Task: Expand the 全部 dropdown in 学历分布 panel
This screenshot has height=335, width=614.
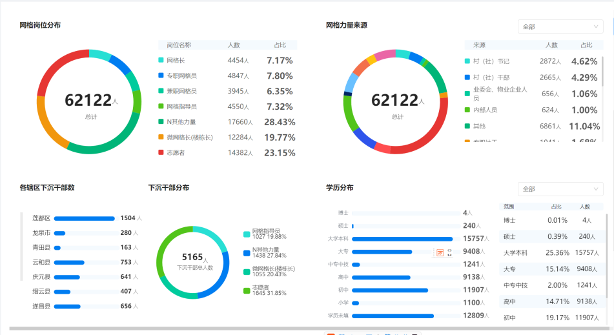Action: [x=560, y=189]
